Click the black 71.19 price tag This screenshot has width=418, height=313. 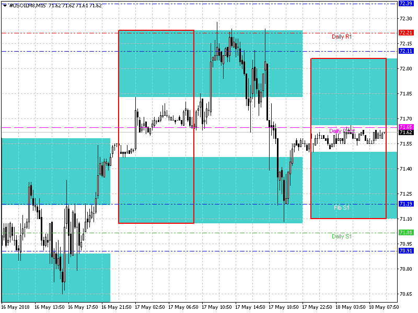coord(406,204)
